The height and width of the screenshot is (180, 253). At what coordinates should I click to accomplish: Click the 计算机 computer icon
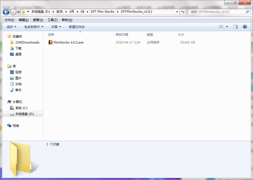click(x=9, y=102)
